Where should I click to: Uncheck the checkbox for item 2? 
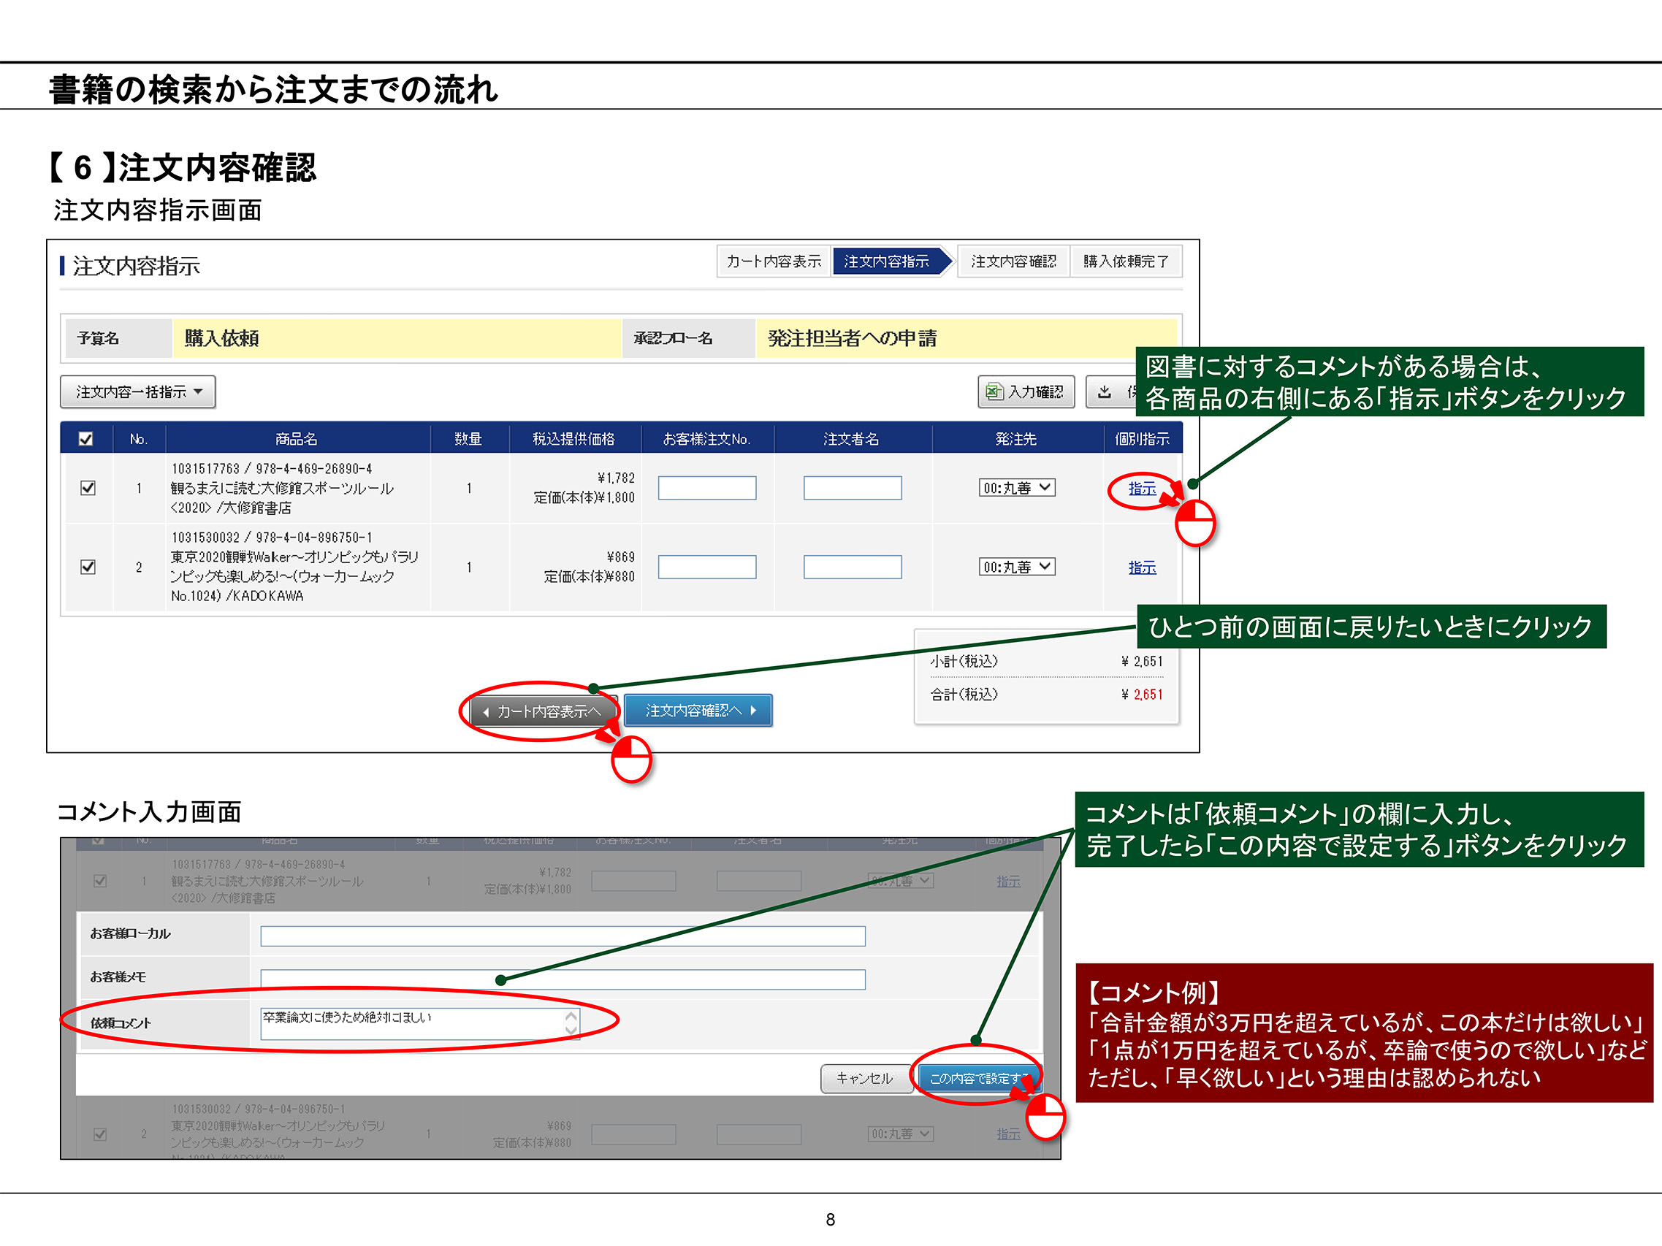click(x=88, y=566)
